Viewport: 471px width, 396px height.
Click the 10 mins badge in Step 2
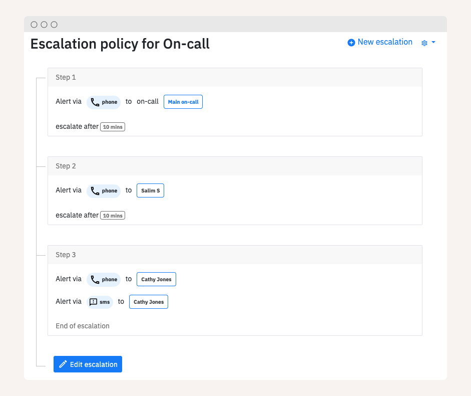coord(113,216)
